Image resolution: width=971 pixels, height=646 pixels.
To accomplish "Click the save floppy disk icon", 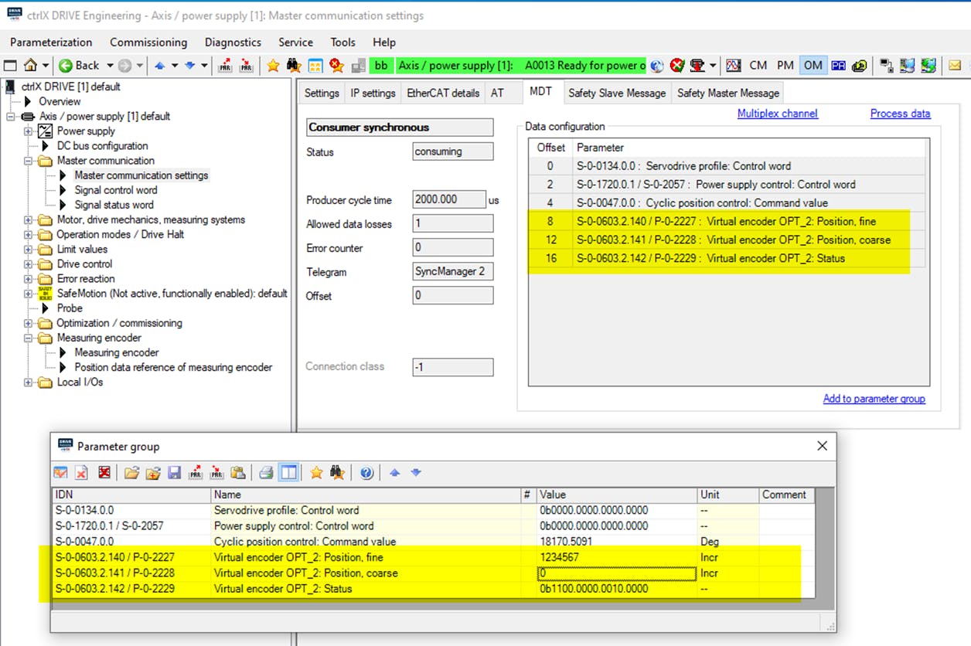I will (x=175, y=472).
